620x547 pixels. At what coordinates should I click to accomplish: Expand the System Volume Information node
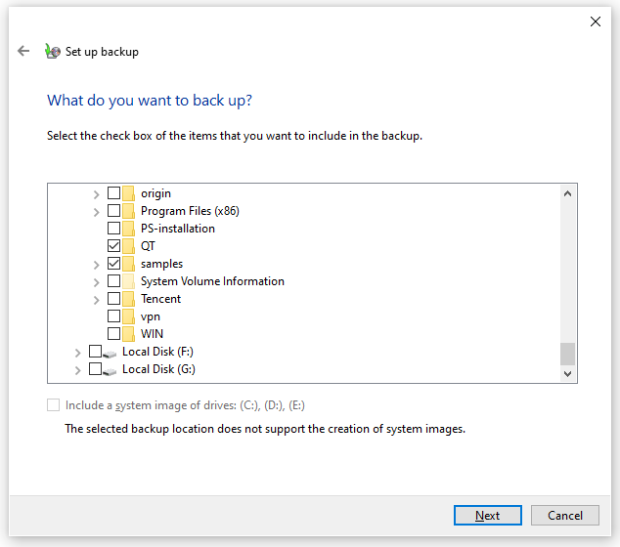click(96, 282)
